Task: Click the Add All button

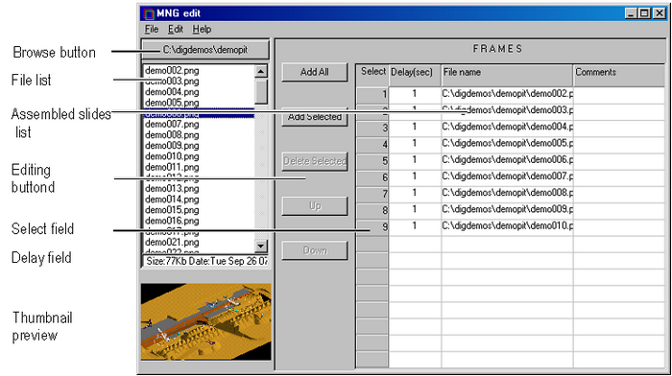Action: click(315, 72)
